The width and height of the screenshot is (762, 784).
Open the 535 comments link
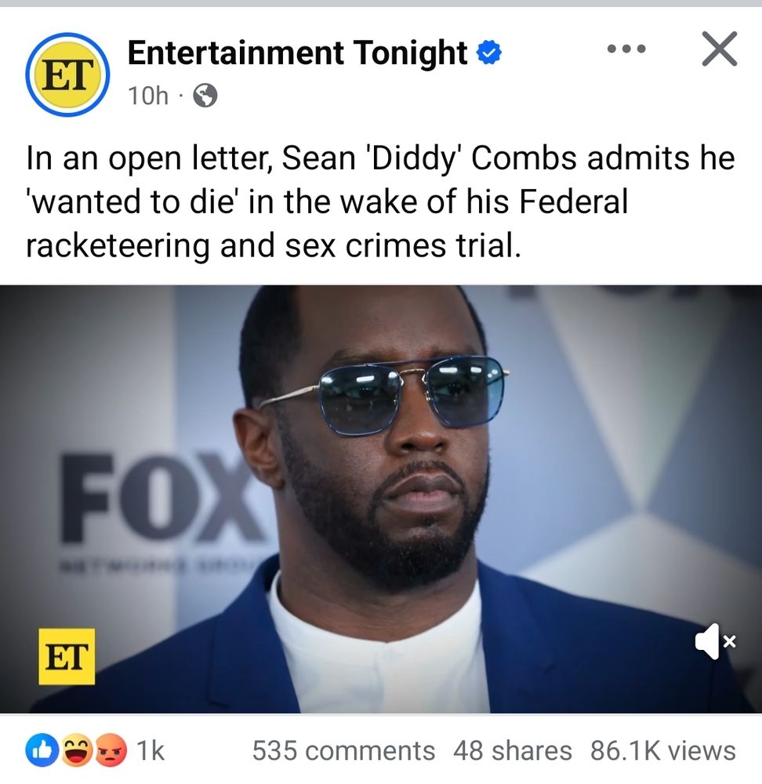click(x=343, y=750)
